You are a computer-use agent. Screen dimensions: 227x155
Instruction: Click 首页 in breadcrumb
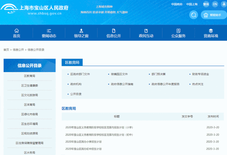[x=6, y=50]
